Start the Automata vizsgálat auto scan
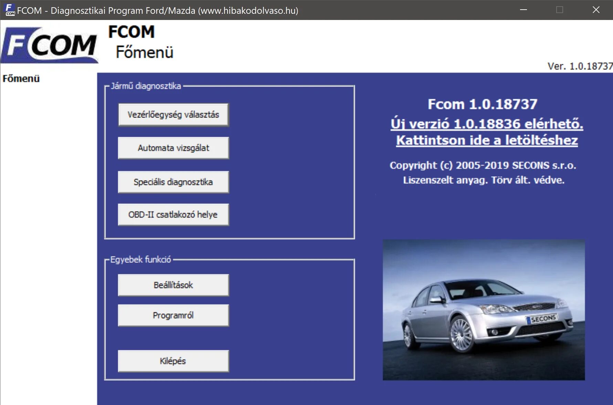Screen dimensions: 613x405 173,148
